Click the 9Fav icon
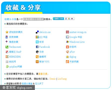 coord(67,52)
